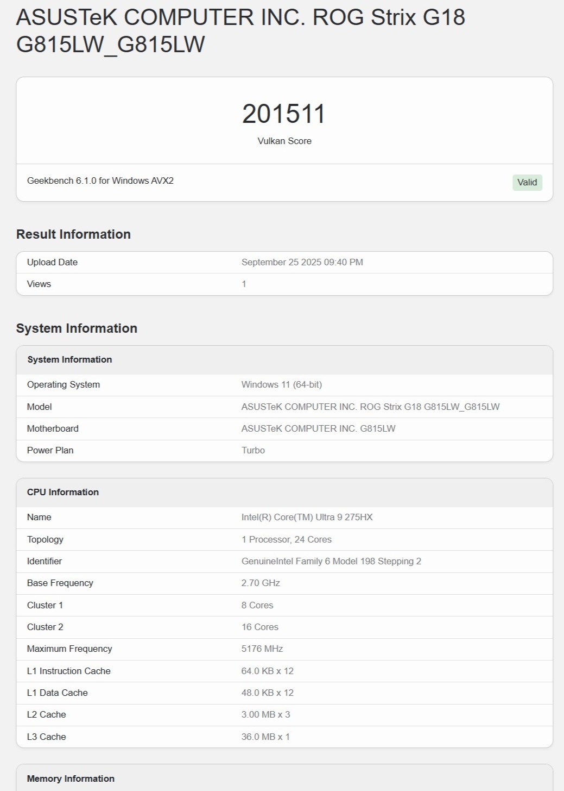564x791 pixels.
Task: Click the Base Frequency 2.70 GHz value
Action: [261, 583]
